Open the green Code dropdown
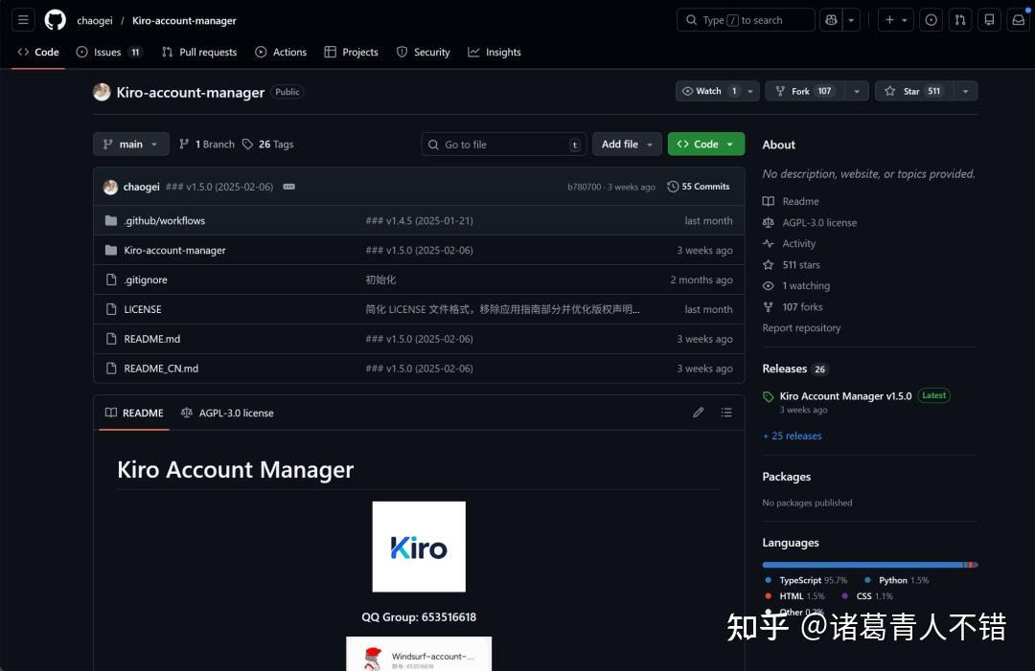The image size is (1035, 671). point(705,145)
